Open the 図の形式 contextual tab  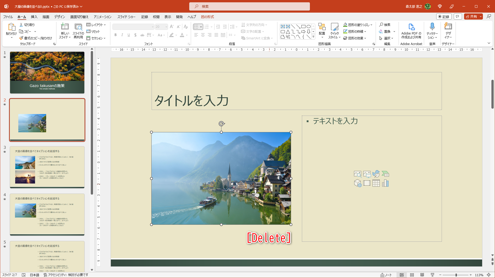[x=207, y=16]
